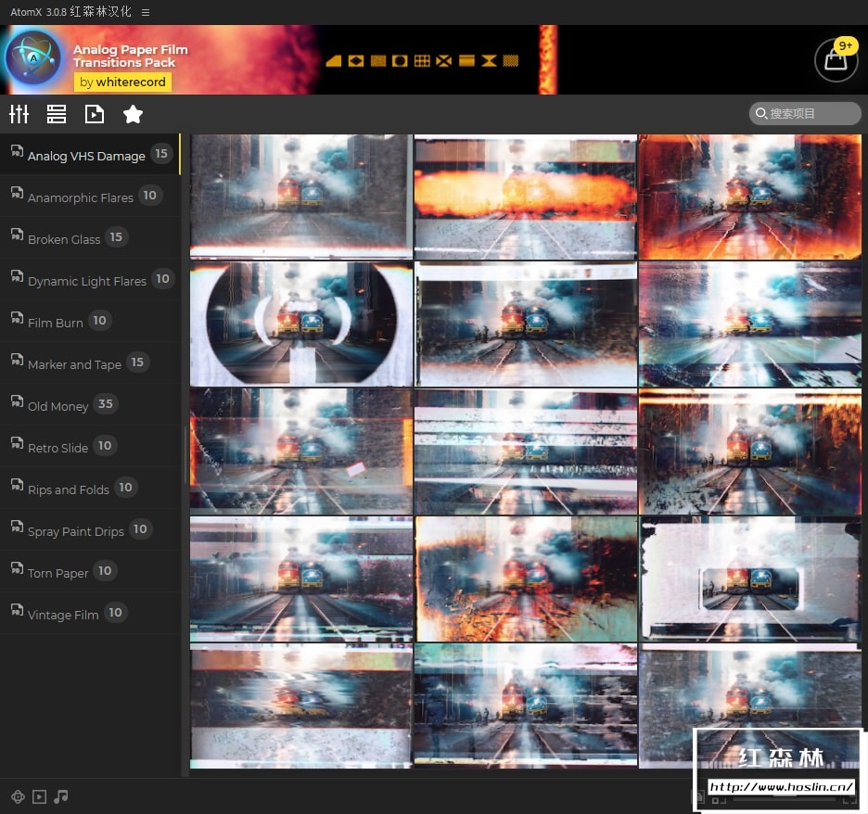The image size is (868, 814).
Task: Select the orange fire-band thumbnail, top row middle
Action: (525, 197)
